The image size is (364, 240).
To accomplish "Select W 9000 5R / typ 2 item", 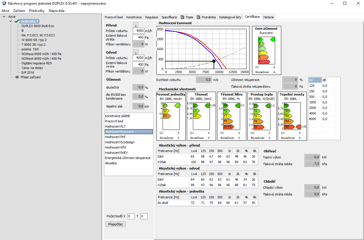I will (34, 40).
